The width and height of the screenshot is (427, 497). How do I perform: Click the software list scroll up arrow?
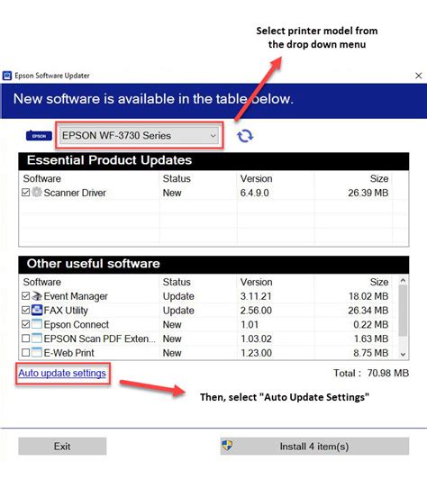pyautogui.click(x=403, y=281)
